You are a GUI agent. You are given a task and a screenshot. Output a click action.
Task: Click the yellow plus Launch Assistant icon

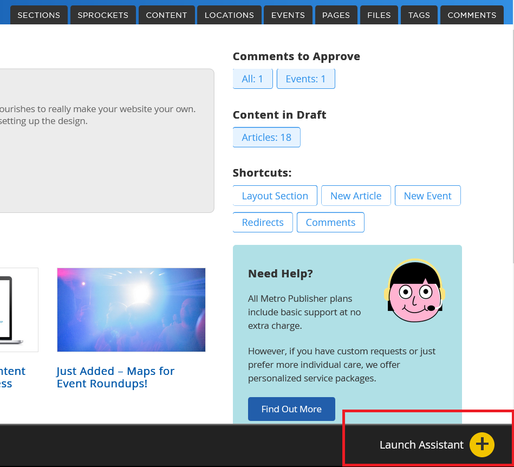(482, 445)
